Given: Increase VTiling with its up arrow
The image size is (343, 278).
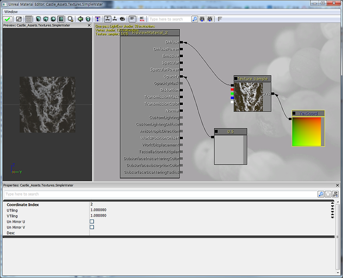Looking at the screenshot, I should 333,214.
